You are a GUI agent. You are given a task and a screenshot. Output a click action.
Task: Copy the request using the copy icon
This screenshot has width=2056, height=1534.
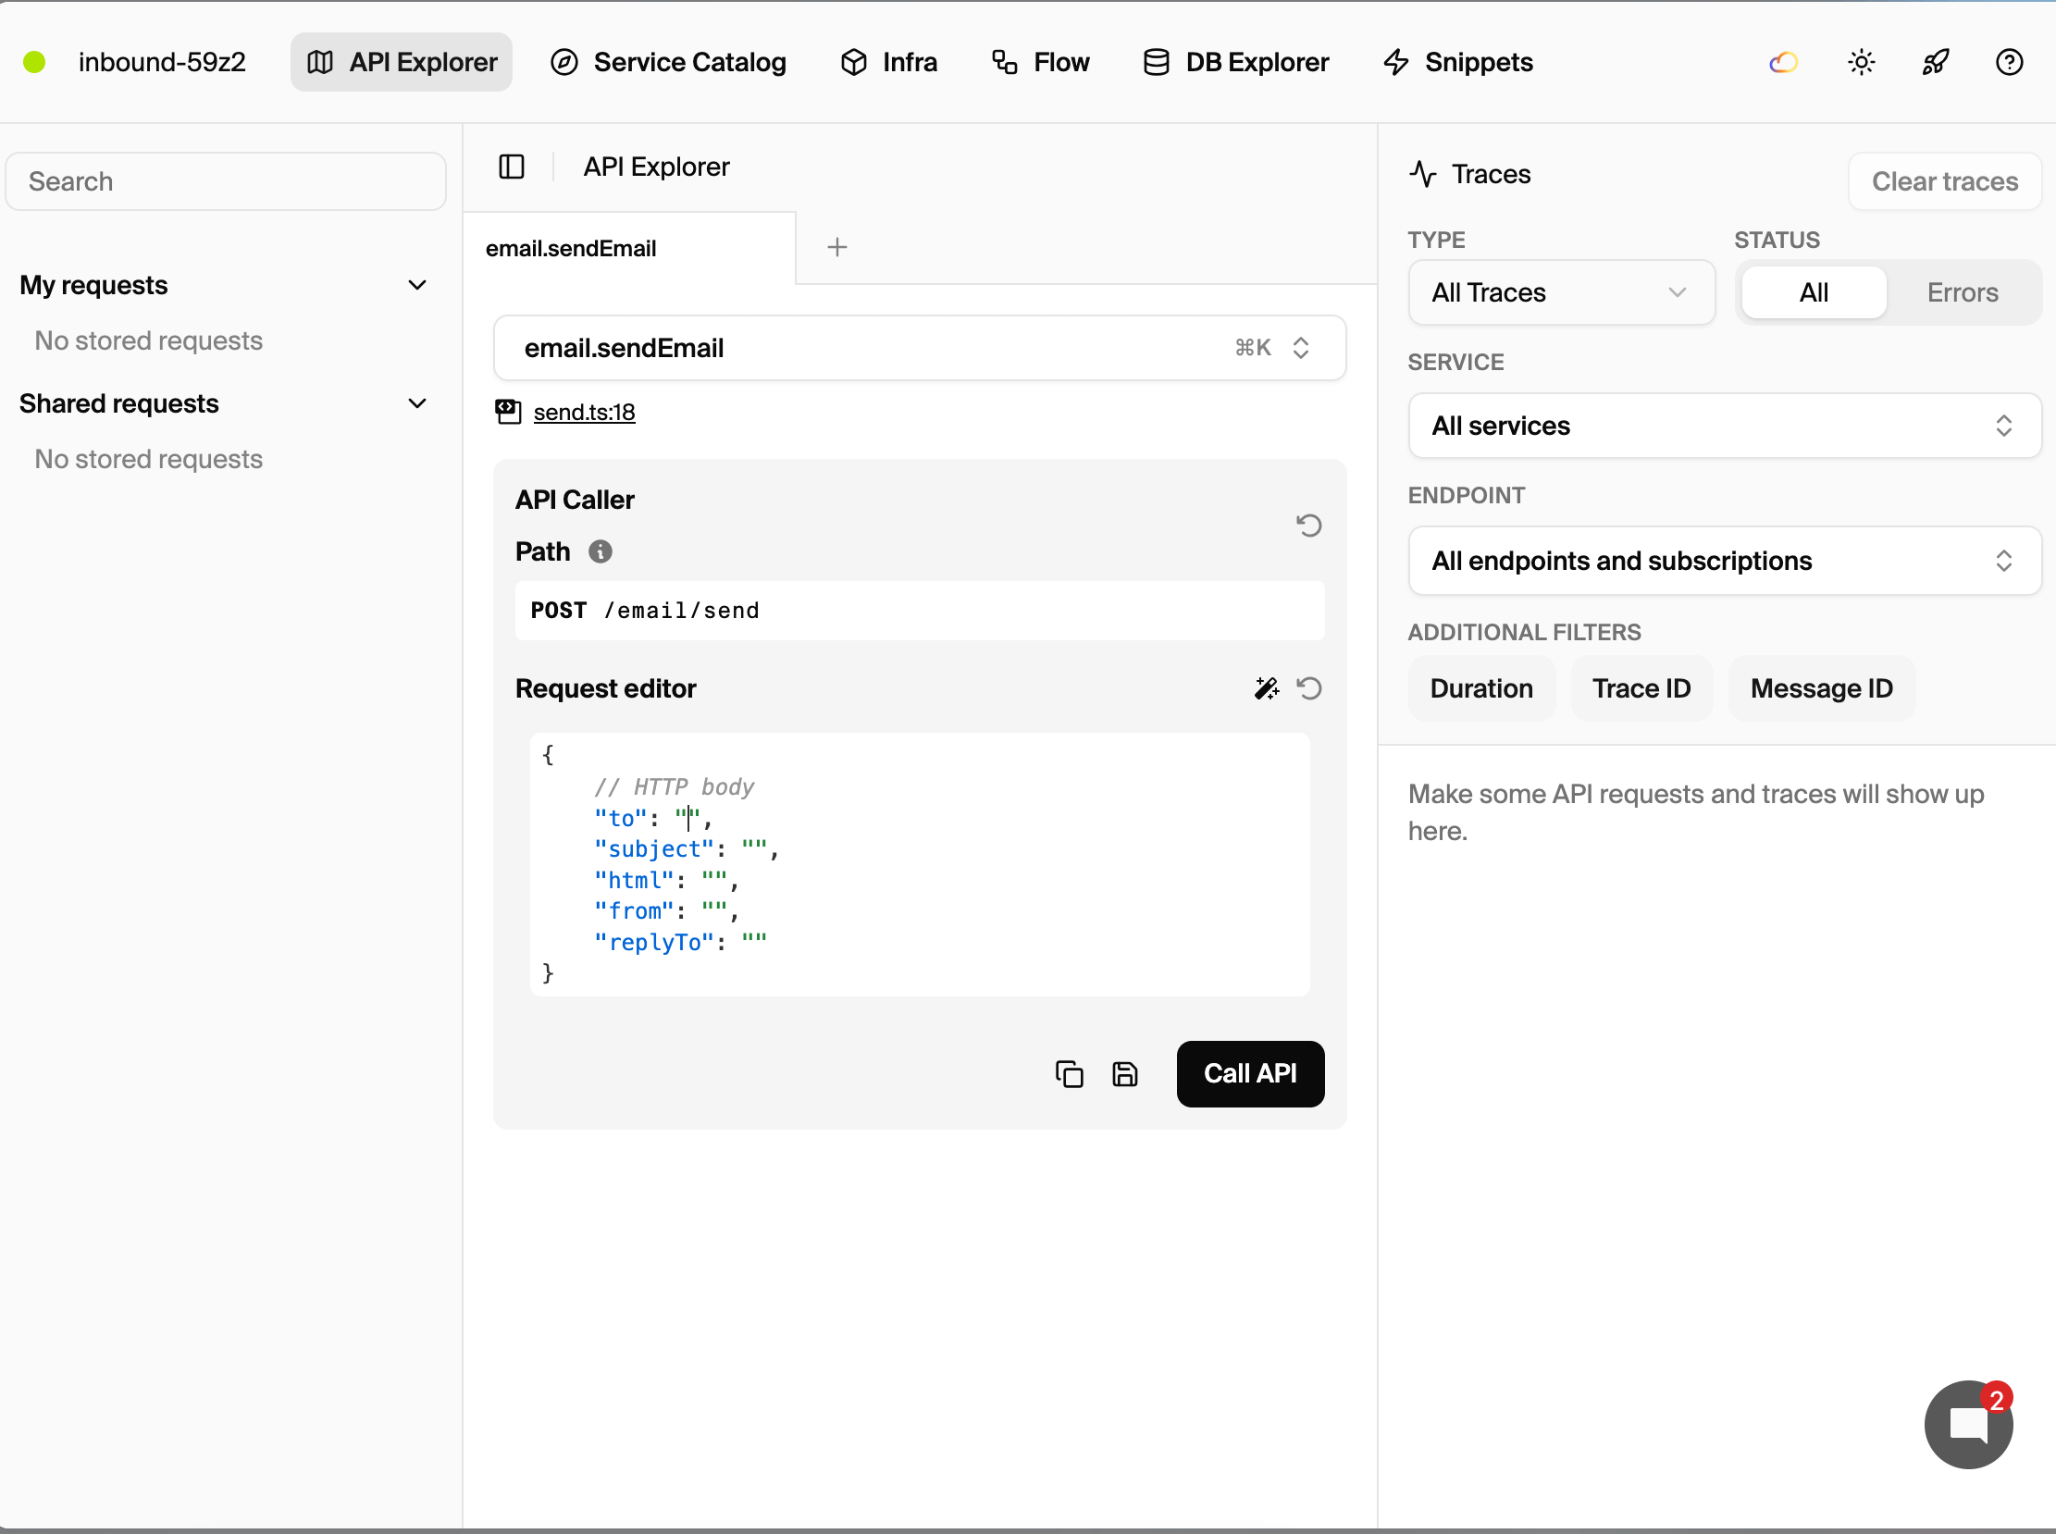[1068, 1073]
